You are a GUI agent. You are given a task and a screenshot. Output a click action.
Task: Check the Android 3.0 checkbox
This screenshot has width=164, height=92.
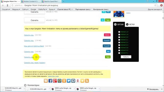coord(119,48)
